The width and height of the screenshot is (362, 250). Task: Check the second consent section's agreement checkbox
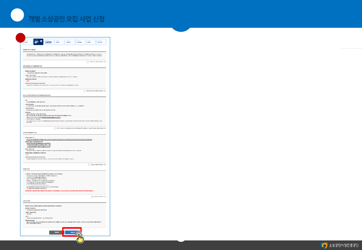[84, 91]
